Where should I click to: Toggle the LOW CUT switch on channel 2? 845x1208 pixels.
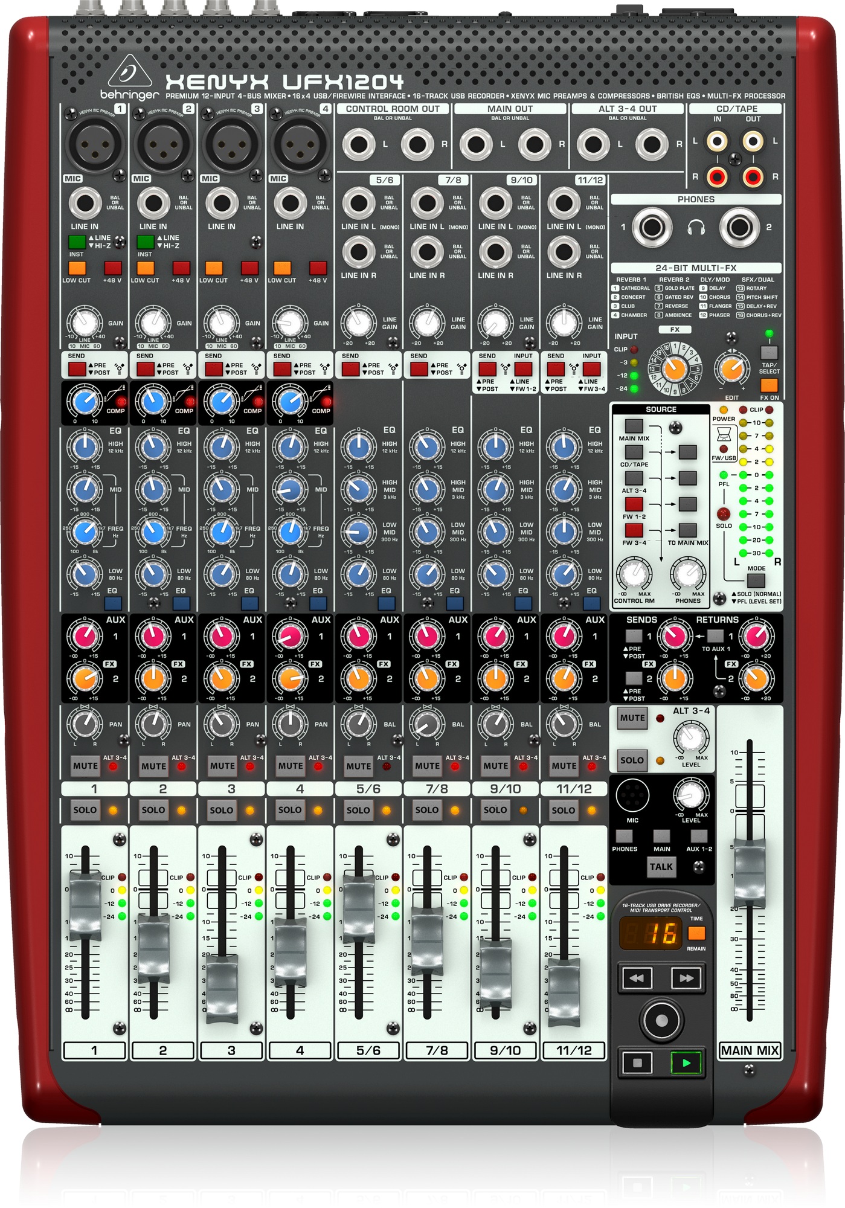(146, 268)
